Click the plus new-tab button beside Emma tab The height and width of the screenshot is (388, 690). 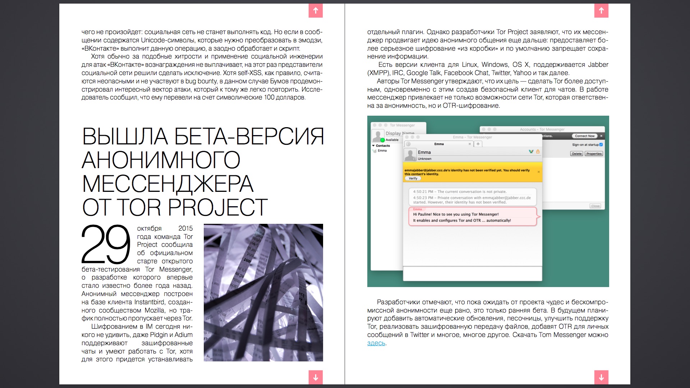pos(478,144)
